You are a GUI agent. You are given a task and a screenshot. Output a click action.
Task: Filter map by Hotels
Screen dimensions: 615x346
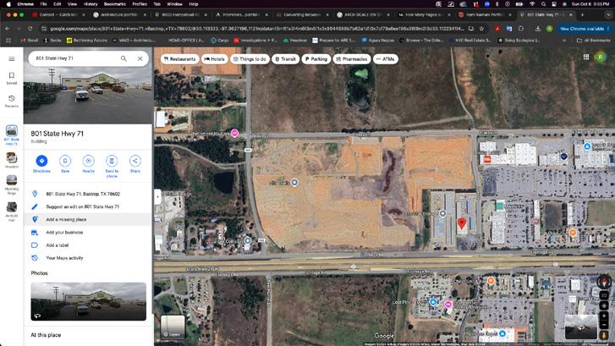(214, 59)
